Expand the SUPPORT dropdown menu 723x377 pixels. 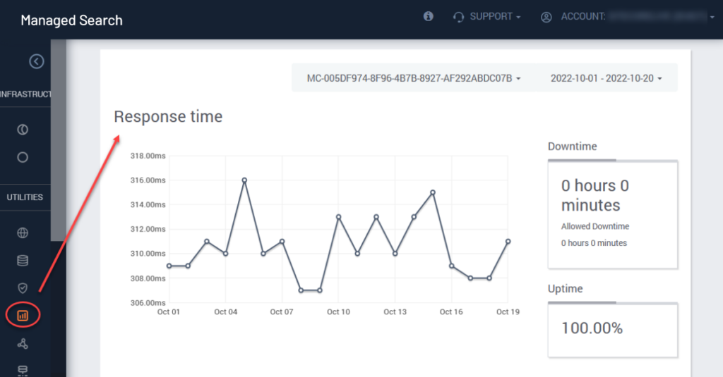point(487,17)
